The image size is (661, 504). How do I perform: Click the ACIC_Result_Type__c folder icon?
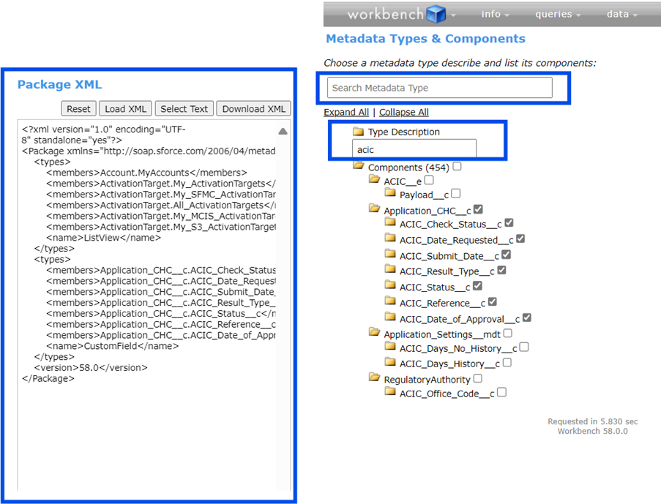pyautogui.click(x=390, y=270)
